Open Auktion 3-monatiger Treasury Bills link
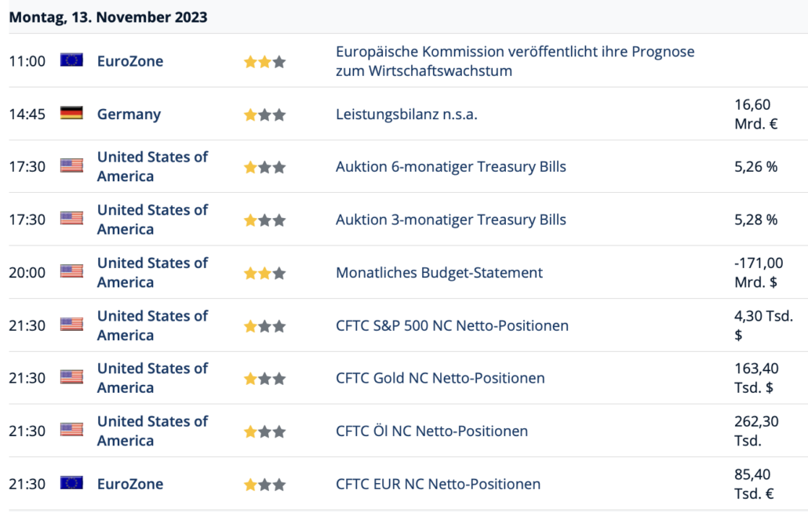808x512 pixels. 451,220
